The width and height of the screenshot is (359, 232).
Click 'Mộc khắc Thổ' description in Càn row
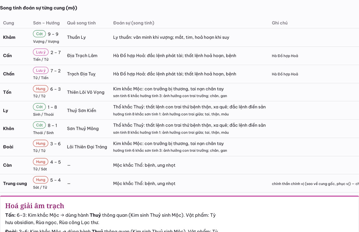point(144,165)
